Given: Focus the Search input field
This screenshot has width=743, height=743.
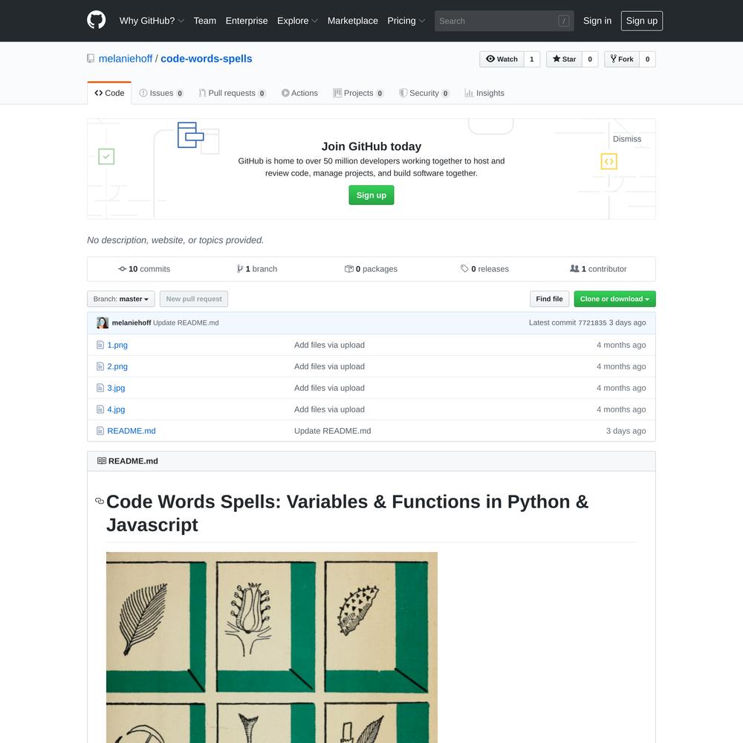Looking at the screenshot, I should [x=504, y=21].
